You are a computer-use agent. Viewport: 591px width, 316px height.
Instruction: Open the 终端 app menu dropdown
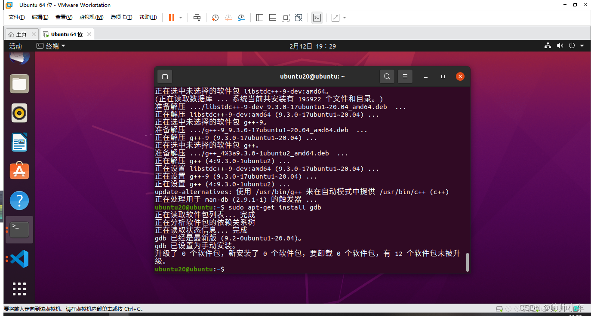click(x=51, y=46)
